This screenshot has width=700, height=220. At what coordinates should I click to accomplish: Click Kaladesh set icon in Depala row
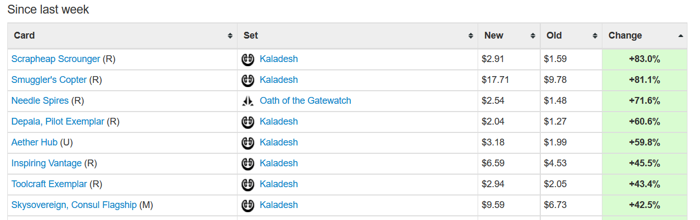click(x=247, y=122)
